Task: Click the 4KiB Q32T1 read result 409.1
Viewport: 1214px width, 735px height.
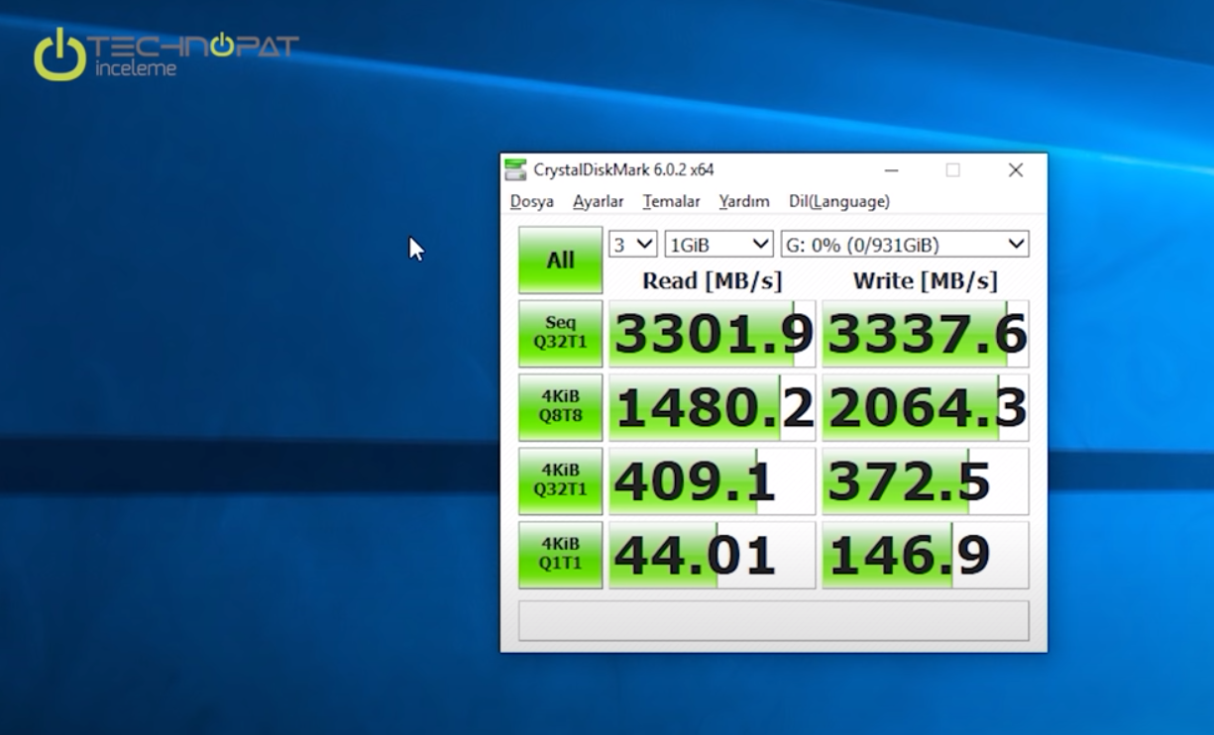Action: tap(712, 480)
